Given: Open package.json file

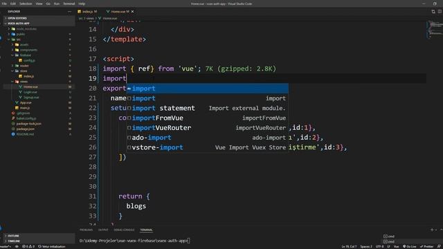Looking at the screenshot, I should (x=26, y=129).
